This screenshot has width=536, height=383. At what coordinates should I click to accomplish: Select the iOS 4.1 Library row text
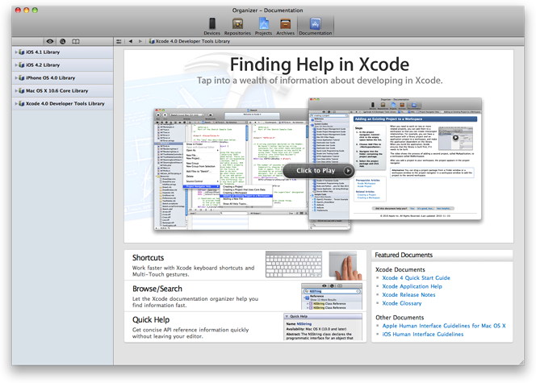(x=43, y=52)
